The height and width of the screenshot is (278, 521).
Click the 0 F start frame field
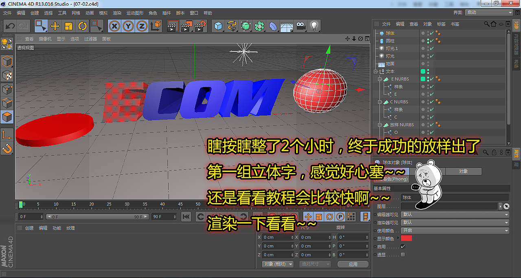click(31, 217)
